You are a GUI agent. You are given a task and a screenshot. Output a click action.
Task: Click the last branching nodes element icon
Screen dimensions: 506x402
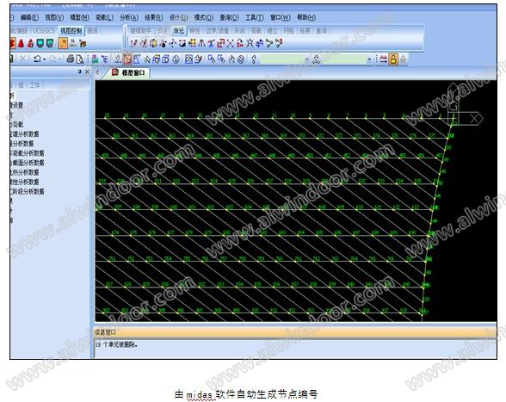(279, 43)
